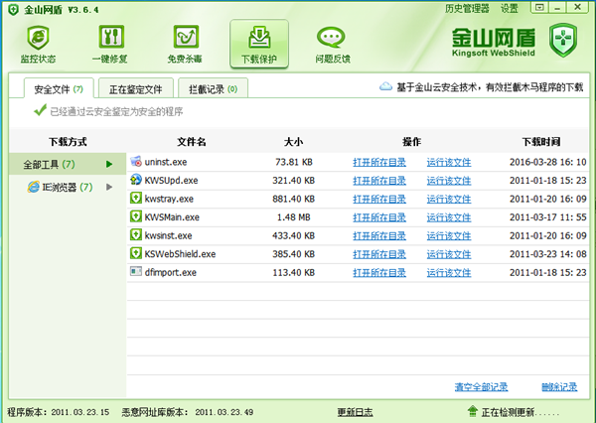Click the uninst.exe file icon
The image size is (596, 423).
point(137,162)
